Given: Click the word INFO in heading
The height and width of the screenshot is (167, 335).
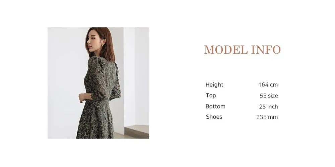Looking at the screenshot, I should click(x=266, y=50).
